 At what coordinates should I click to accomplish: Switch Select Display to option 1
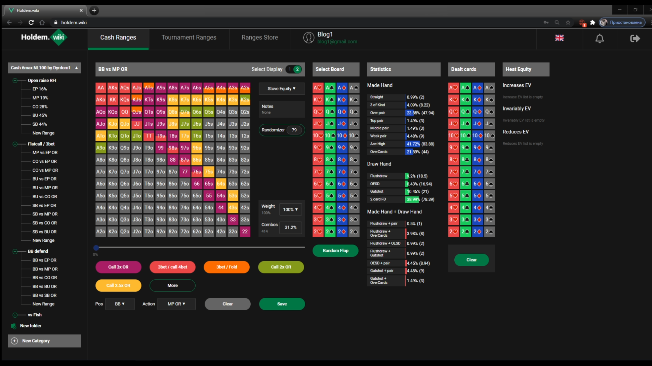pyautogui.click(x=290, y=69)
